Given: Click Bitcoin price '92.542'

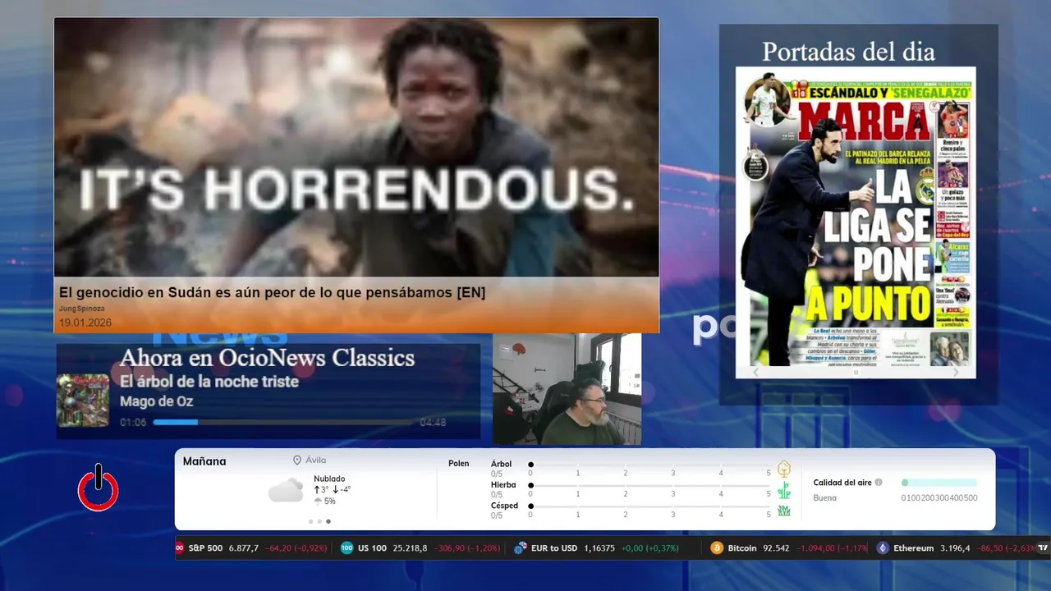Looking at the screenshot, I should pyautogui.click(x=776, y=547).
